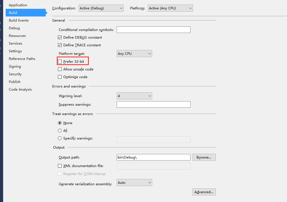Open the Debug properties tab
This screenshot has height=202, width=287.
(14, 28)
